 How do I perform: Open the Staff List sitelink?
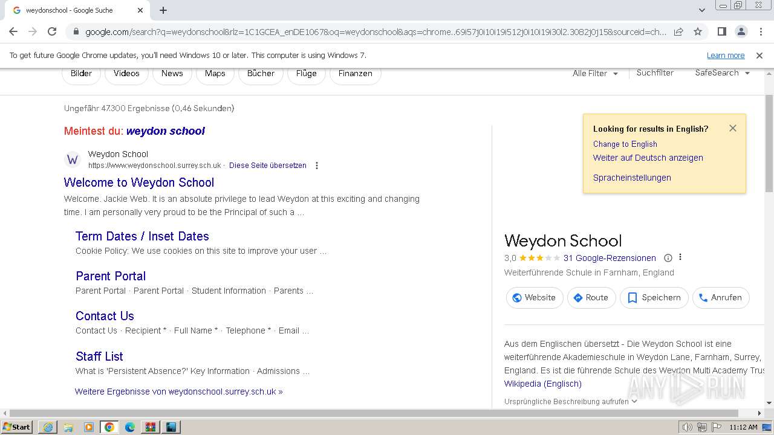tap(99, 356)
